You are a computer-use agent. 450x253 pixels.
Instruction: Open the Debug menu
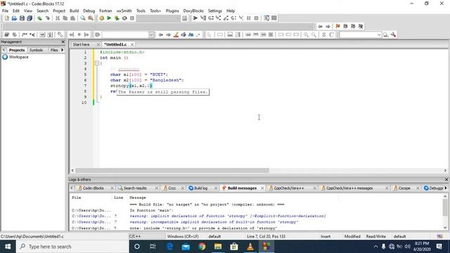click(x=89, y=11)
